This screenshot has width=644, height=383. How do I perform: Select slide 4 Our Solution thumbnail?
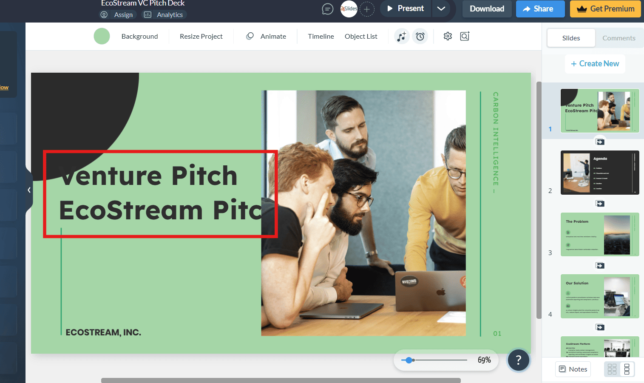pos(600,296)
